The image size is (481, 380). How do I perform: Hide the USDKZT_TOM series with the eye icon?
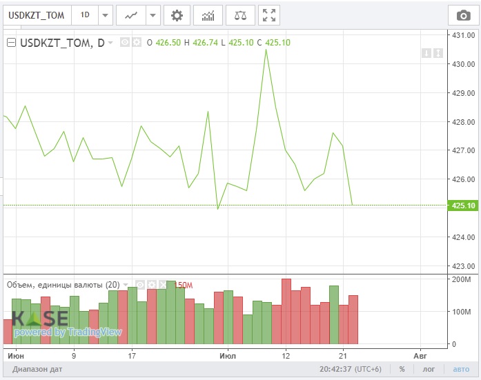pyautogui.click(x=124, y=42)
